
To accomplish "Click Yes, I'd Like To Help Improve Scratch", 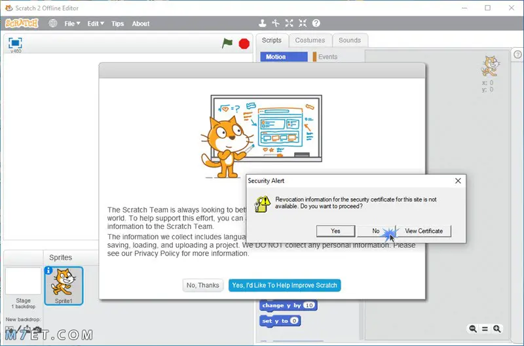I will tap(285, 285).
